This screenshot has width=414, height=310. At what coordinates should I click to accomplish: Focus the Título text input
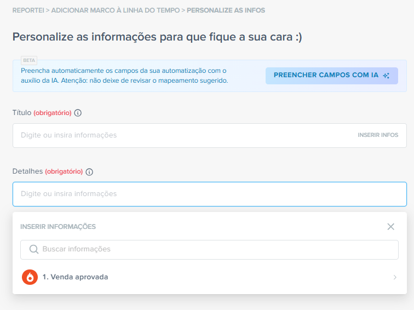[181, 135]
